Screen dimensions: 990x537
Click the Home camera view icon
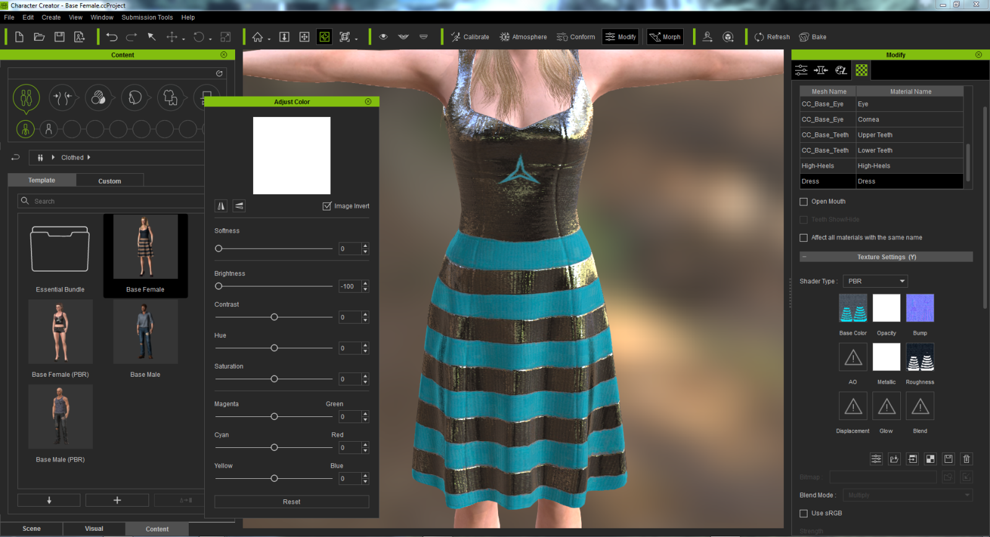click(257, 37)
